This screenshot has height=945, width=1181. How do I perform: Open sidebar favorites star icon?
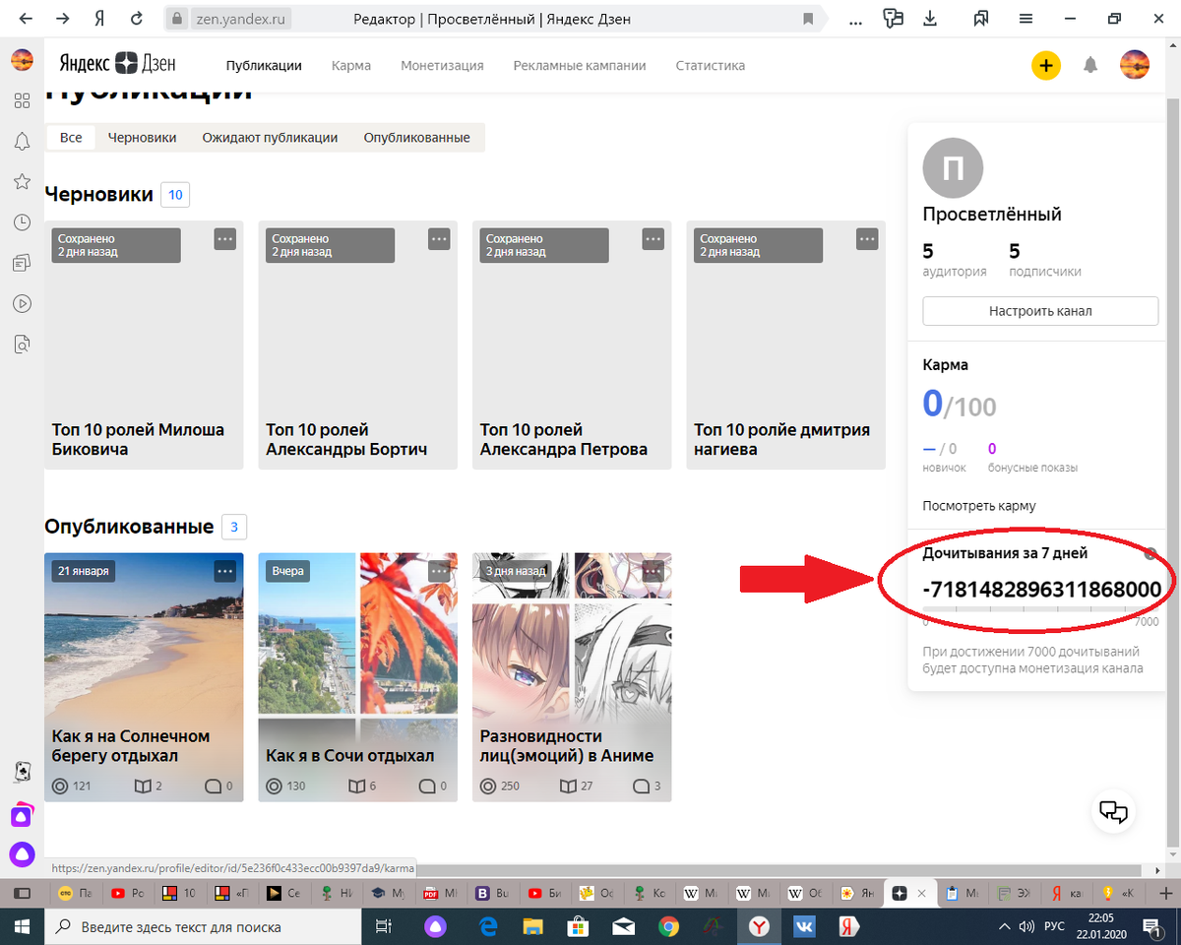tap(22, 182)
